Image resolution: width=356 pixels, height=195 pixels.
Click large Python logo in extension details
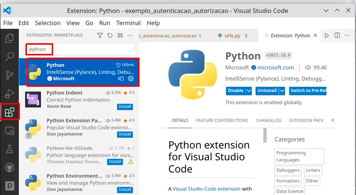192,75
